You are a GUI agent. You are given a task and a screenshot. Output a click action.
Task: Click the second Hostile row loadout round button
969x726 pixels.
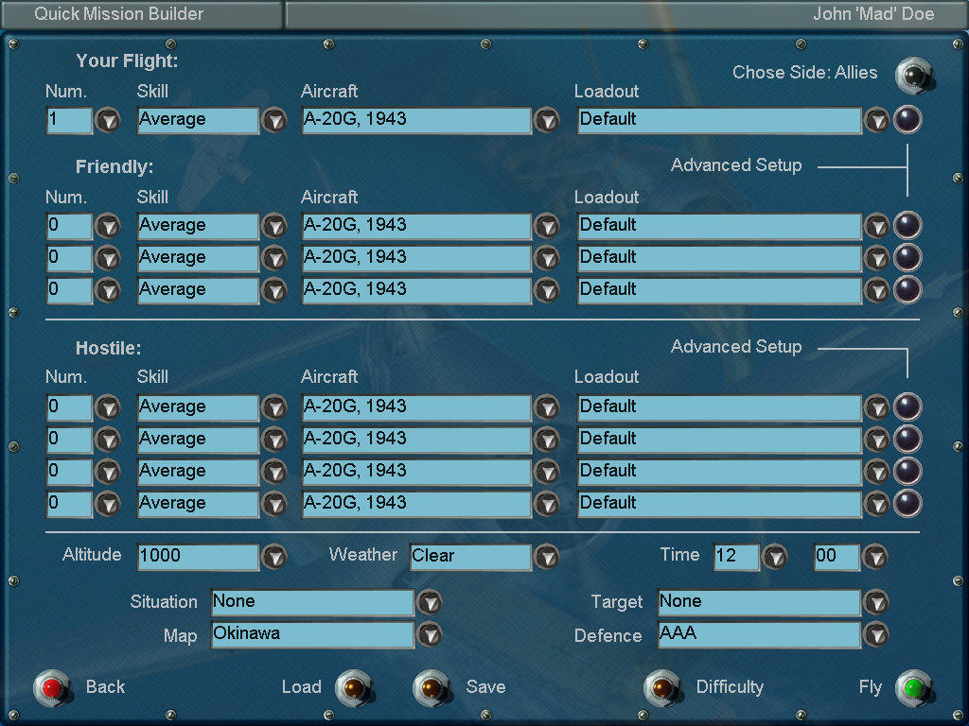coord(907,440)
